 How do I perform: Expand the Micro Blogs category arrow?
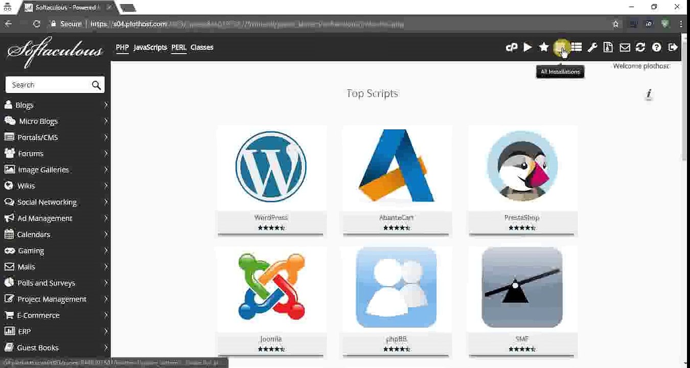(106, 121)
